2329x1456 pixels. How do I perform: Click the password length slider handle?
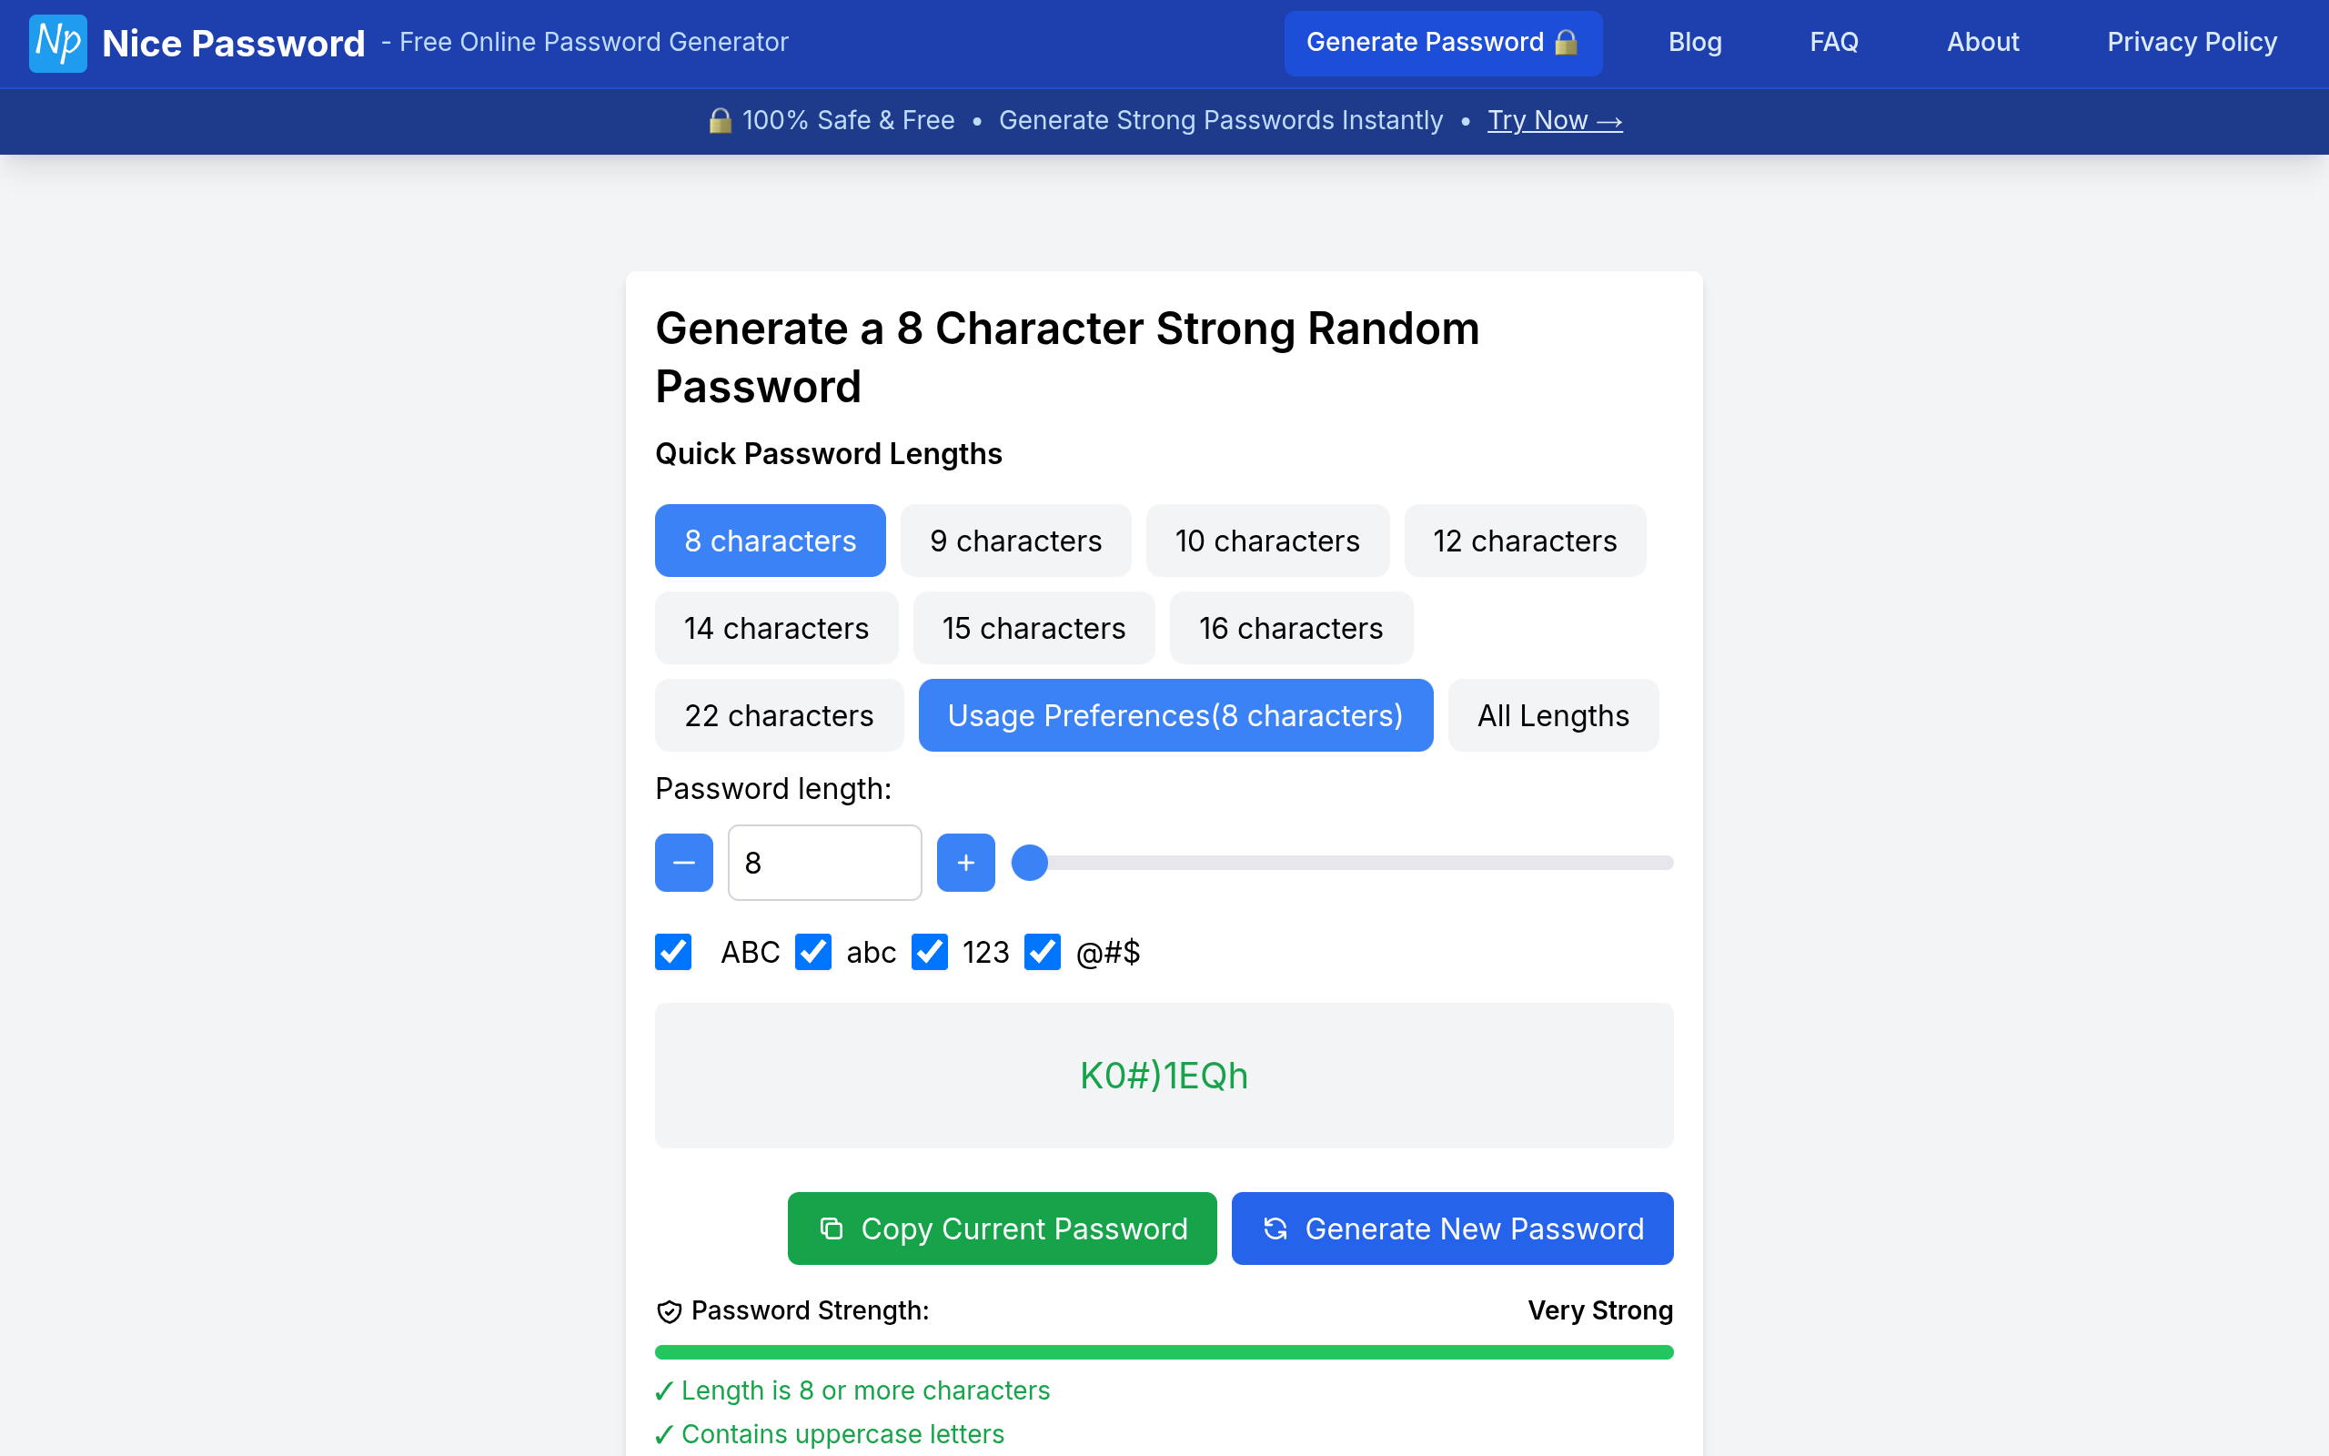tap(1029, 863)
